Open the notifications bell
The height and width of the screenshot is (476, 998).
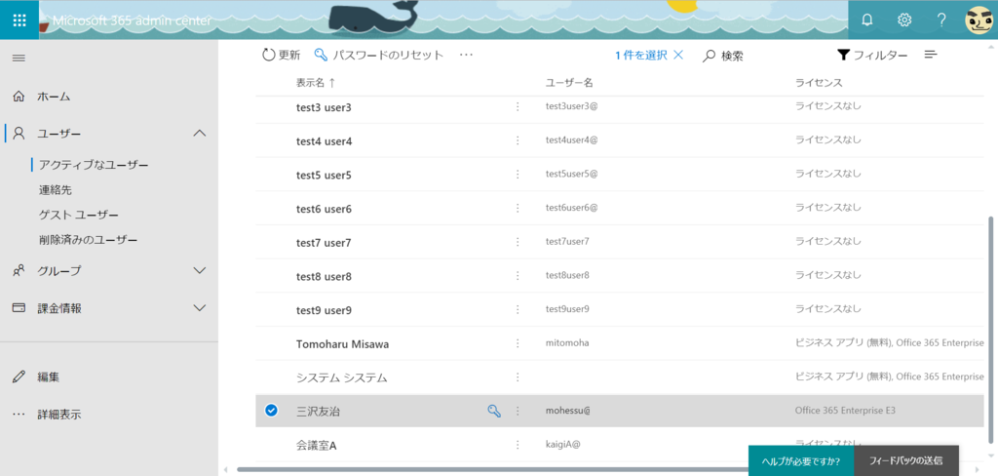tap(866, 20)
